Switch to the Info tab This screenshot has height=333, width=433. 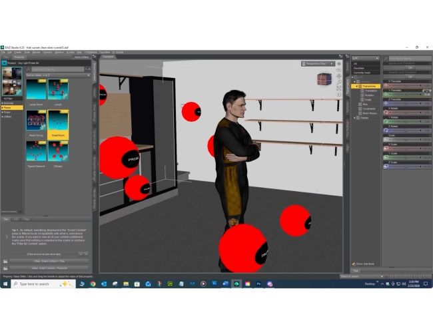coord(16,219)
